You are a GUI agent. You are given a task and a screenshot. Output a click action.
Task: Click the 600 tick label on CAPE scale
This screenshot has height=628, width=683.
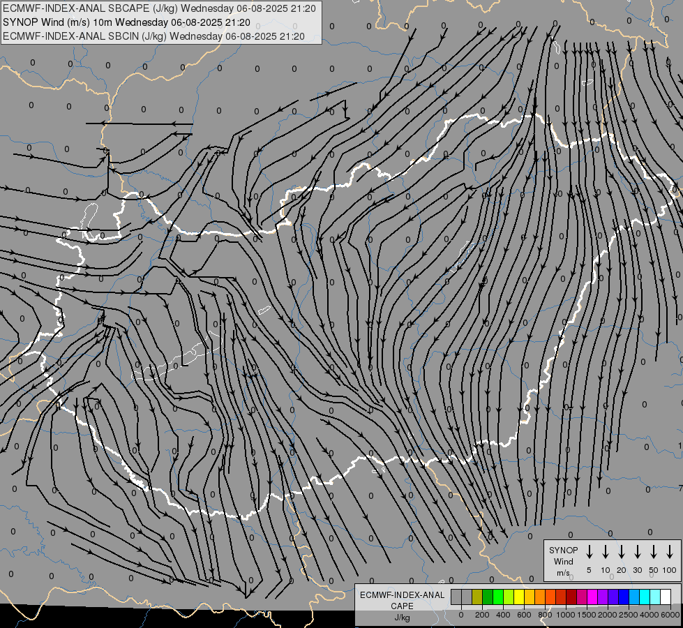coord(524,615)
